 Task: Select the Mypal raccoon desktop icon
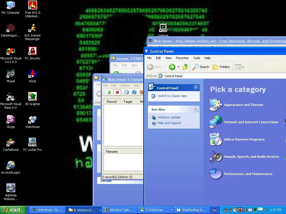[11, 76]
